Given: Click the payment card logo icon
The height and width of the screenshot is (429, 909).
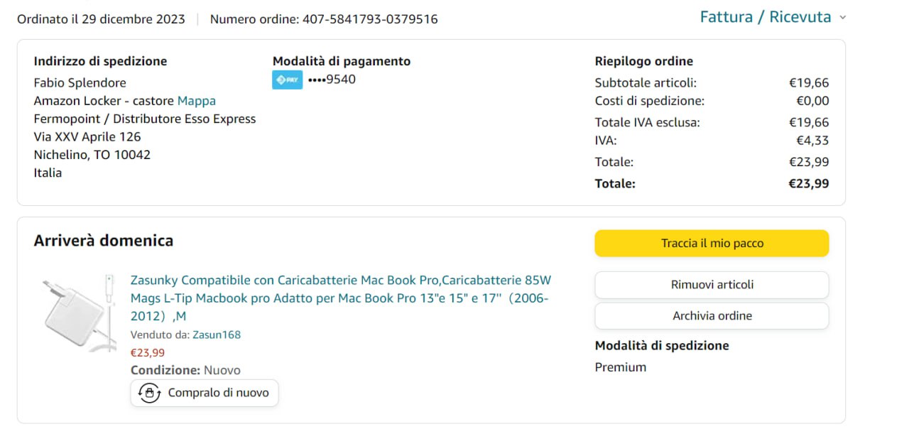Looking at the screenshot, I should [x=287, y=80].
